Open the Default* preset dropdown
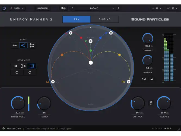The image size is (181, 136). click(95, 8)
